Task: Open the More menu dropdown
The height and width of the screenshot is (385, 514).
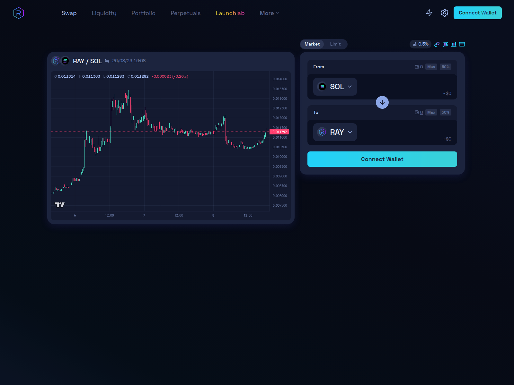Action: click(269, 13)
